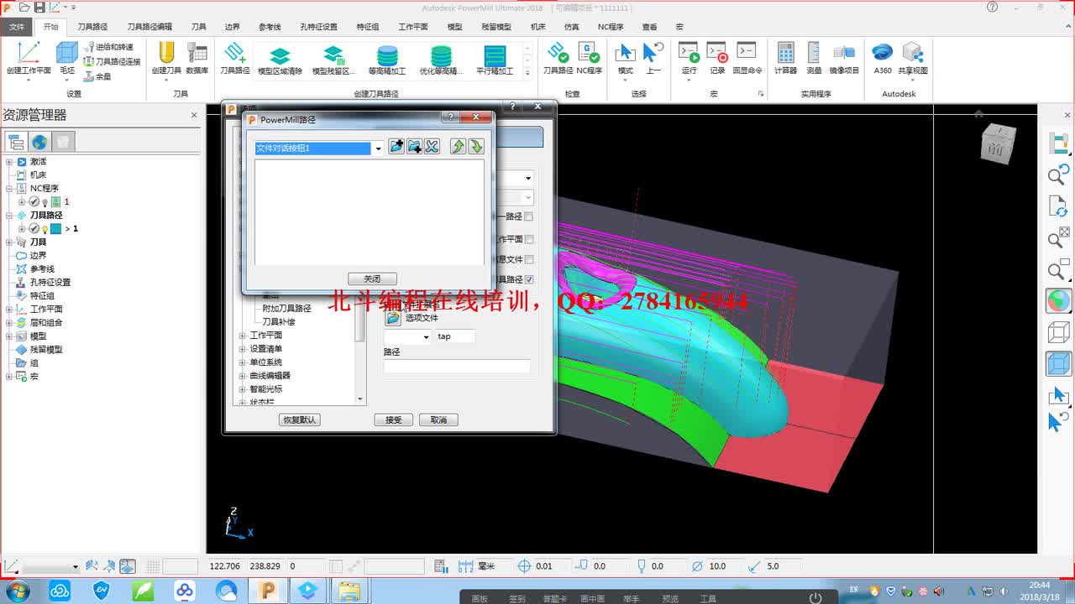
Task: Open the 文件 menu
Action: click(17, 27)
